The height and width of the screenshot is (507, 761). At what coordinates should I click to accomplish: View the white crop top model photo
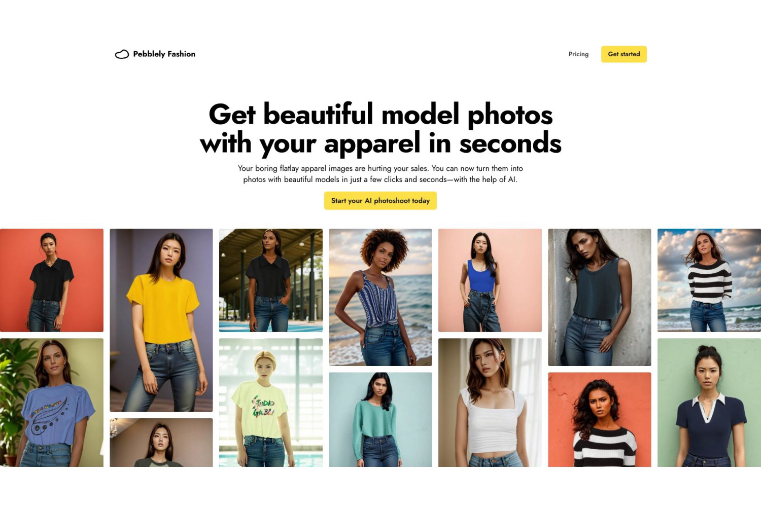[490, 403]
